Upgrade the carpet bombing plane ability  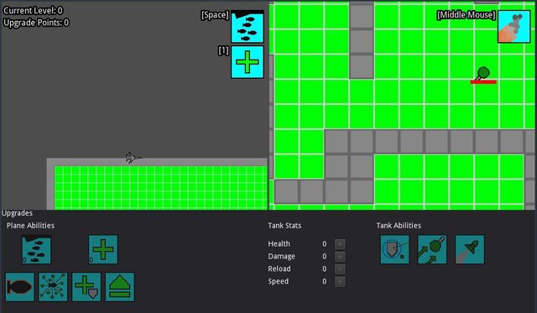pos(36,249)
